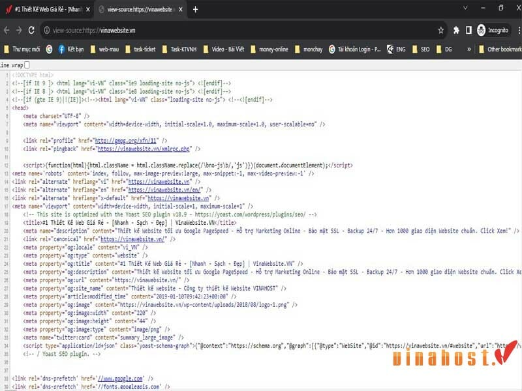Image resolution: width=522 pixels, height=391 pixels.
Task: Enable the Line wrap checkbox
Action: tap(27, 65)
